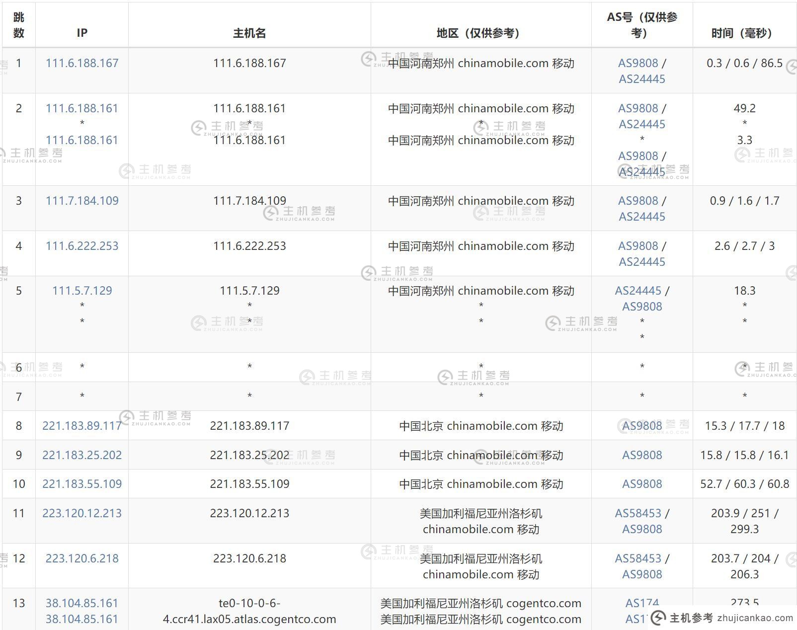Select time value 203.7 / 204 / 206.3

[x=744, y=566]
